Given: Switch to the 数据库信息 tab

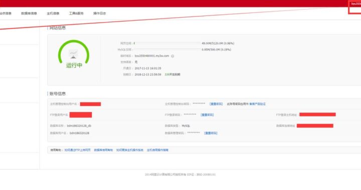Looking at the screenshot, I should [x=29, y=13].
